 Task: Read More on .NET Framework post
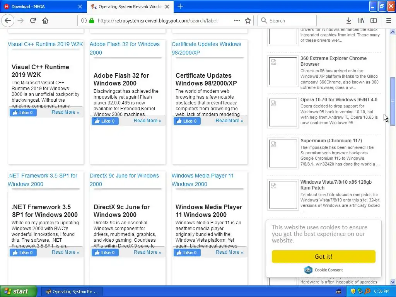65,252
